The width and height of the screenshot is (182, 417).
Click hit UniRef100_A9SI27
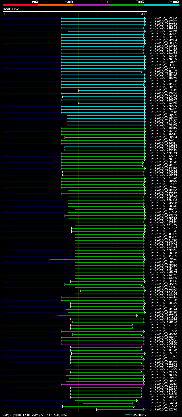pyautogui.click(x=163, y=353)
